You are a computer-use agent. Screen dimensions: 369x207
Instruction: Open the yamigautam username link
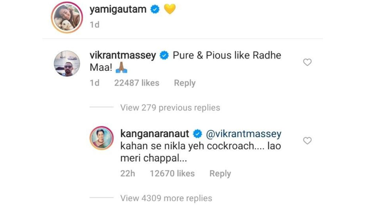[x=118, y=10]
